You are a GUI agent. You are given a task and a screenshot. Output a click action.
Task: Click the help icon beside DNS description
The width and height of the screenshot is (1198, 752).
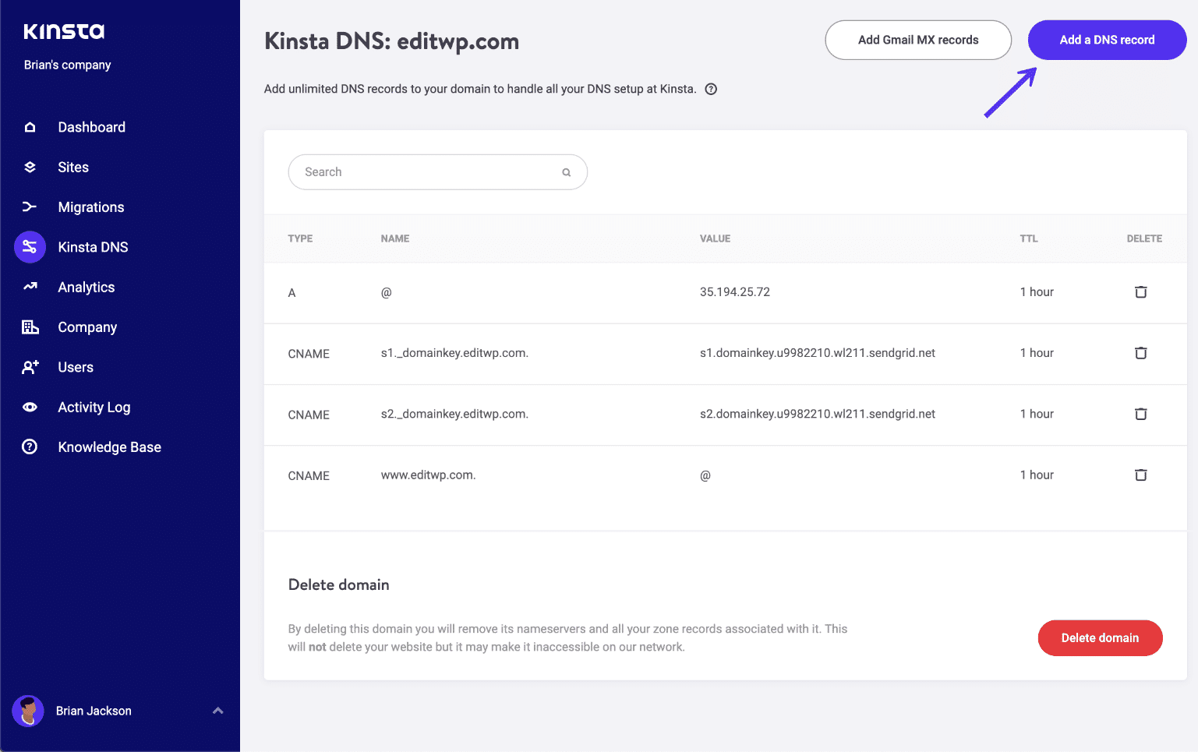[x=711, y=89]
